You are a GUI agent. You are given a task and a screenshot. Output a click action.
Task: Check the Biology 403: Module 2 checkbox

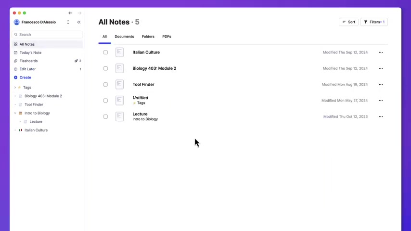[x=105, y=68]
